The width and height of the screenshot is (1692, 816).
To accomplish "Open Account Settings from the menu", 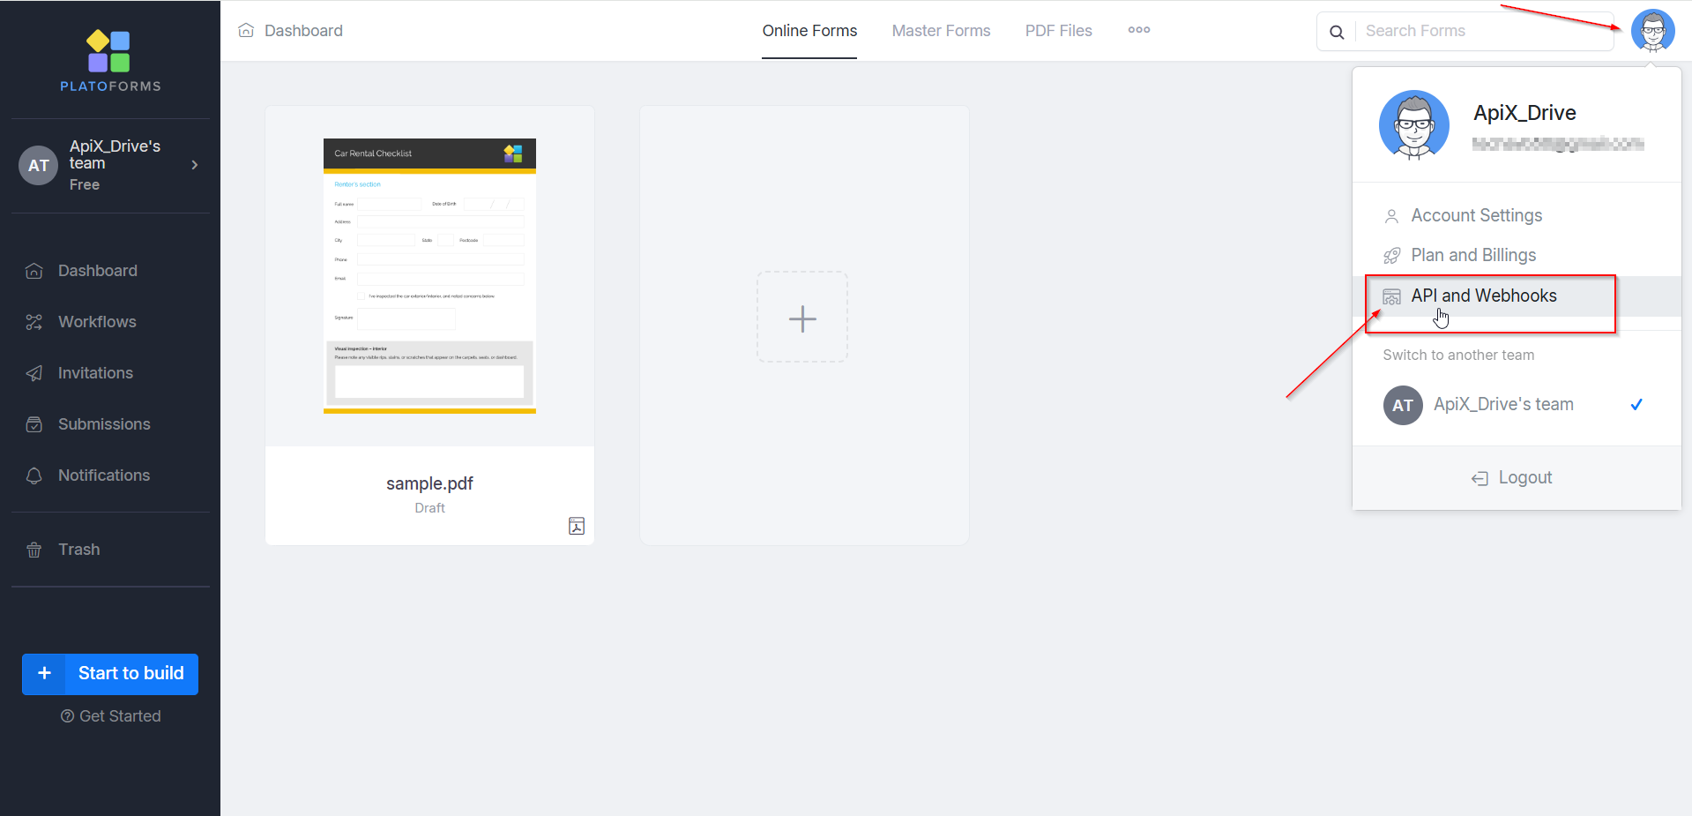I will coord(1517,215).
